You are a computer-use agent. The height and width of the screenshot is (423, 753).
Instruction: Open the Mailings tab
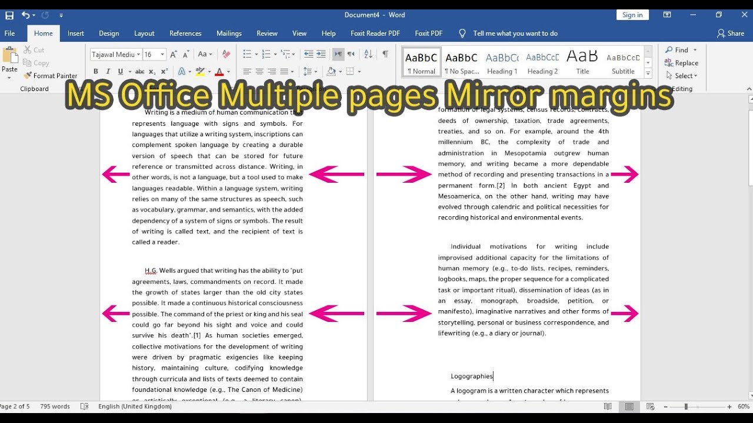(229, 33)
